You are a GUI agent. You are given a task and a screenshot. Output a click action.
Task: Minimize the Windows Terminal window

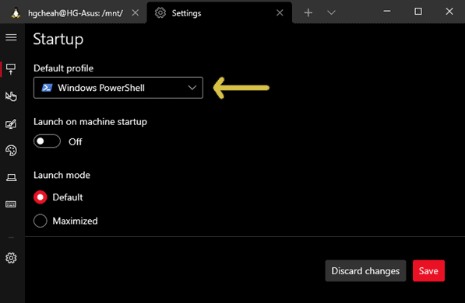387,12
